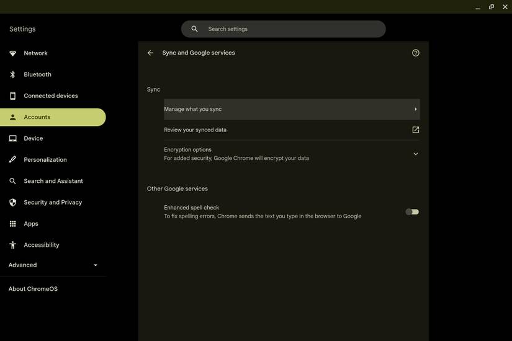Go to Device settings

[x=34, y=139]
